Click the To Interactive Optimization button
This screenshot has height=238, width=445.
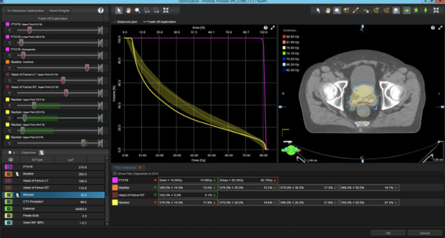click(x=25, y=11)
